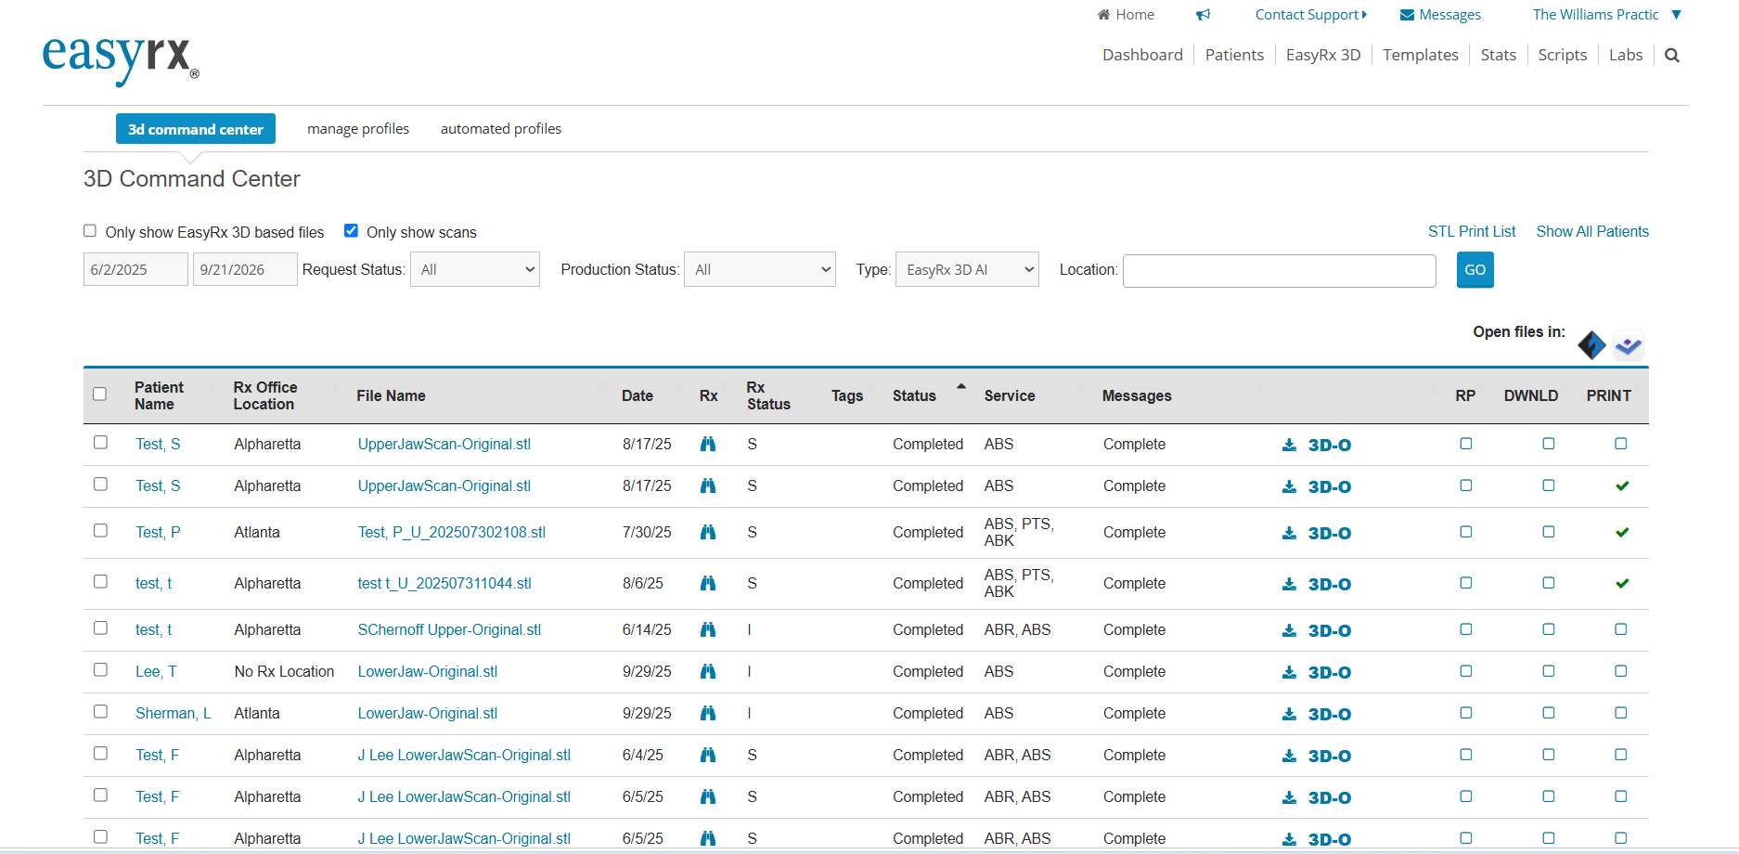Image resolution: width=1739 pixels, height=854 pixels.
Task: Enable Only show EasyRx 3D based files
Action: 90,231
